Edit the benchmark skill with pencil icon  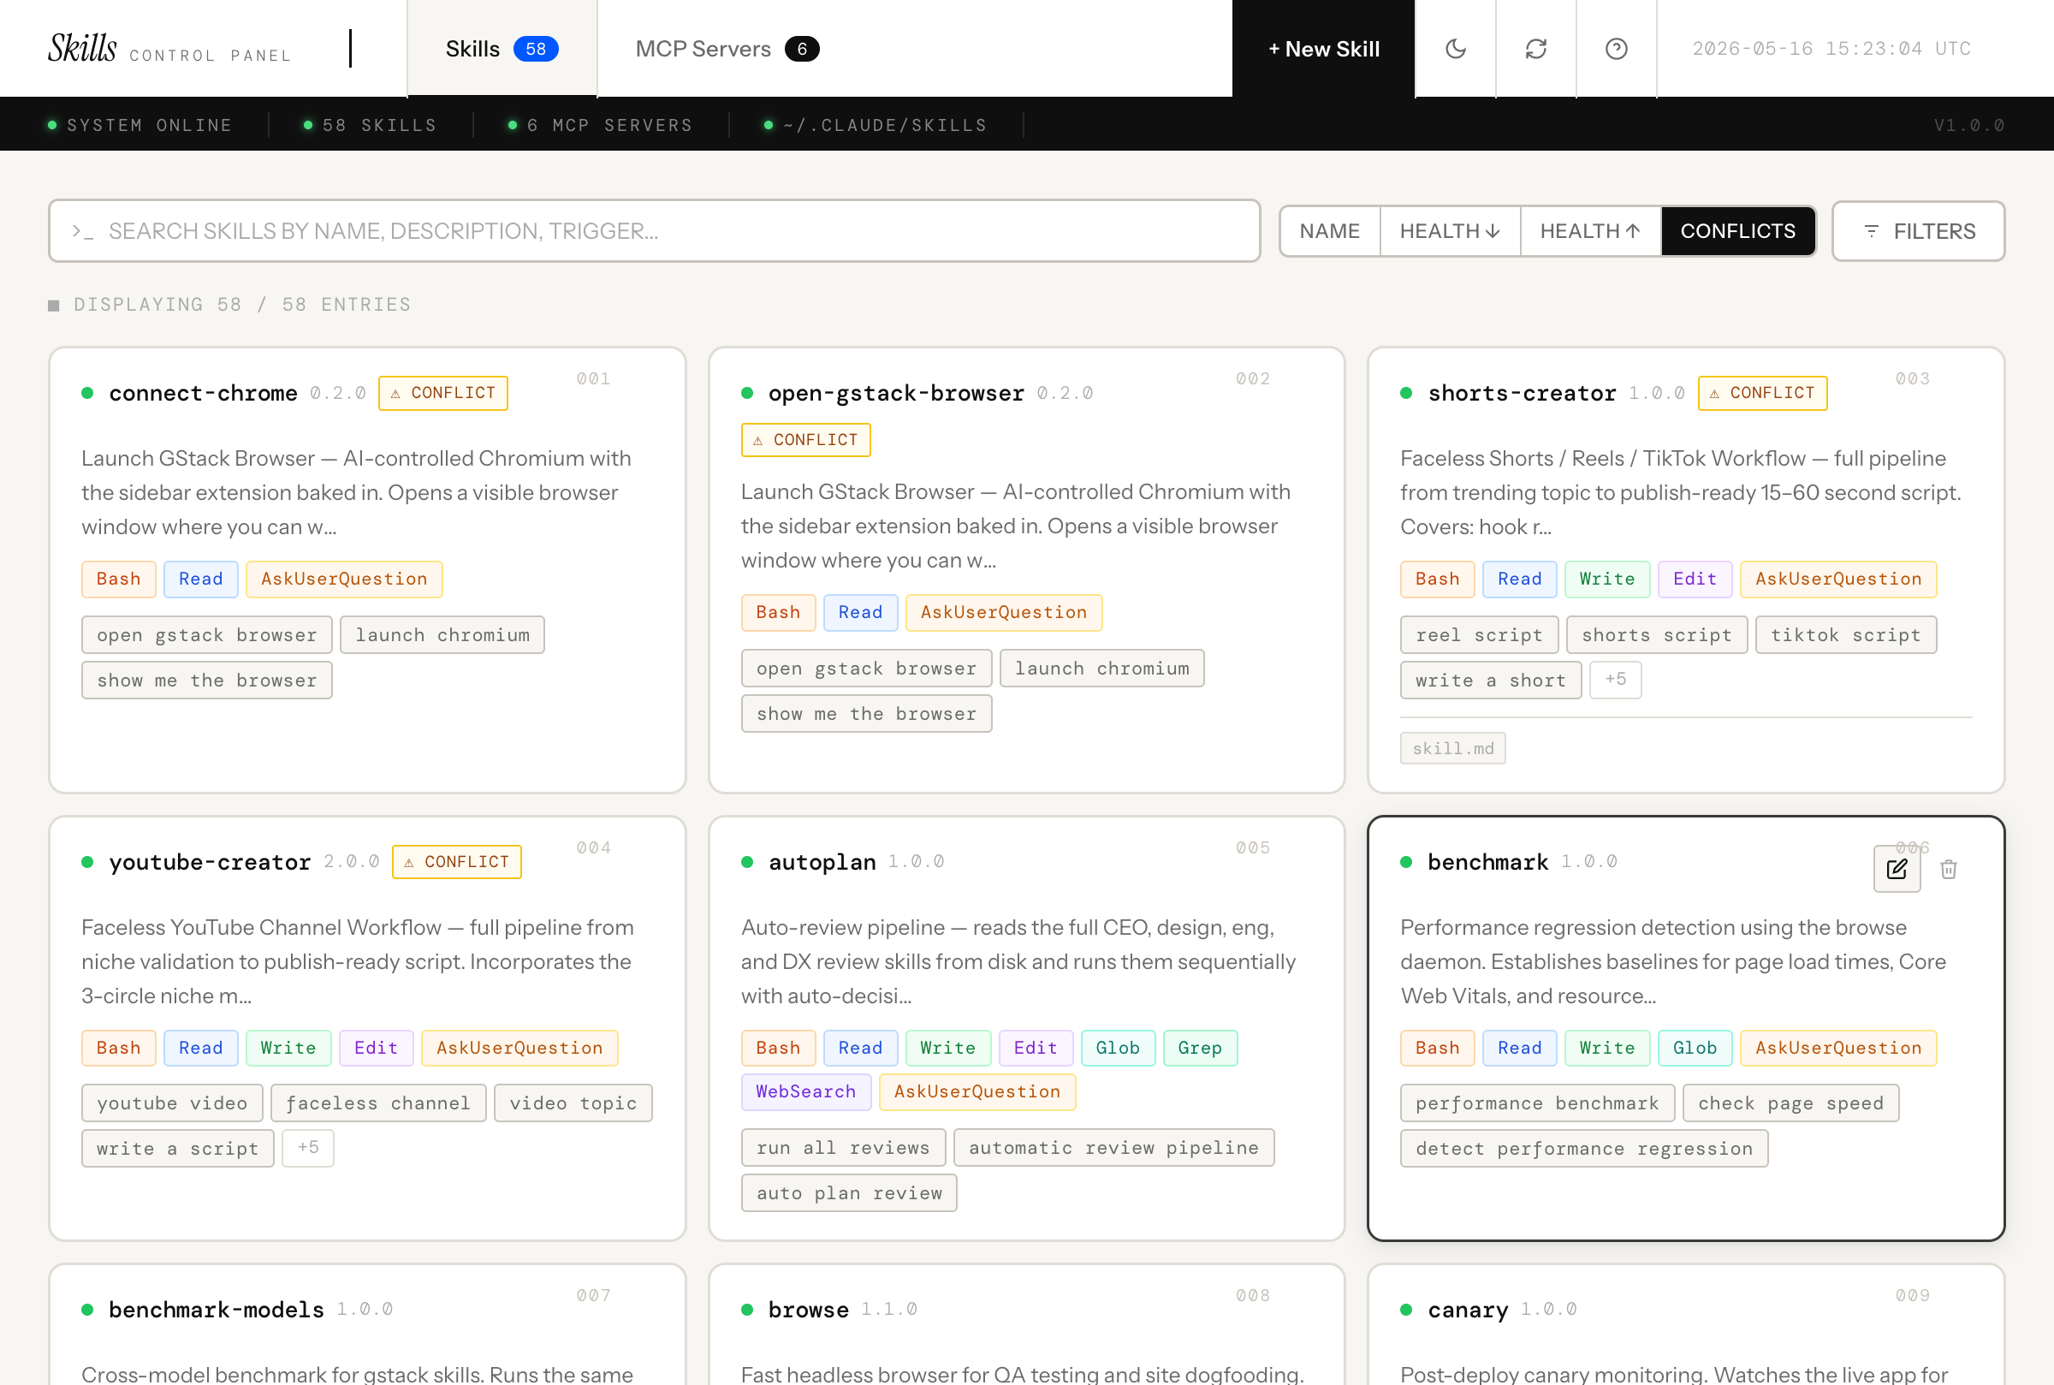point(1897,869)
